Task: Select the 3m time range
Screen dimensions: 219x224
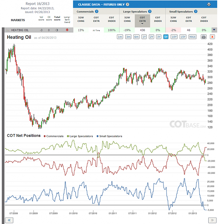Action: (x=128, y=37)
